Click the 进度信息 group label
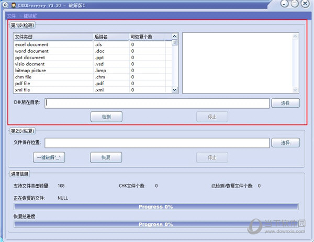Screen dimensions: 314x242 [19, 174]
